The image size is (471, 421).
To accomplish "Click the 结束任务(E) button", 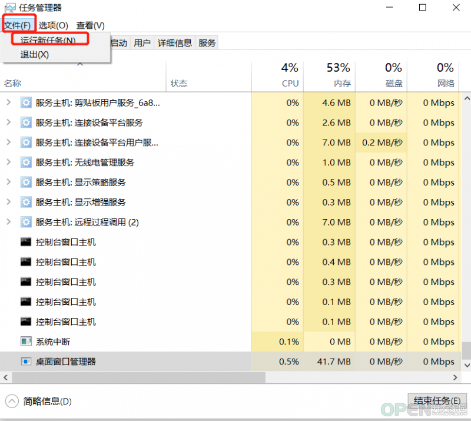I will (x=437, y=401).
